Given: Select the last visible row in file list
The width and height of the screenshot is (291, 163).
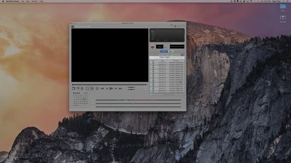Looking at the screenshot, I should click(167, 91).
